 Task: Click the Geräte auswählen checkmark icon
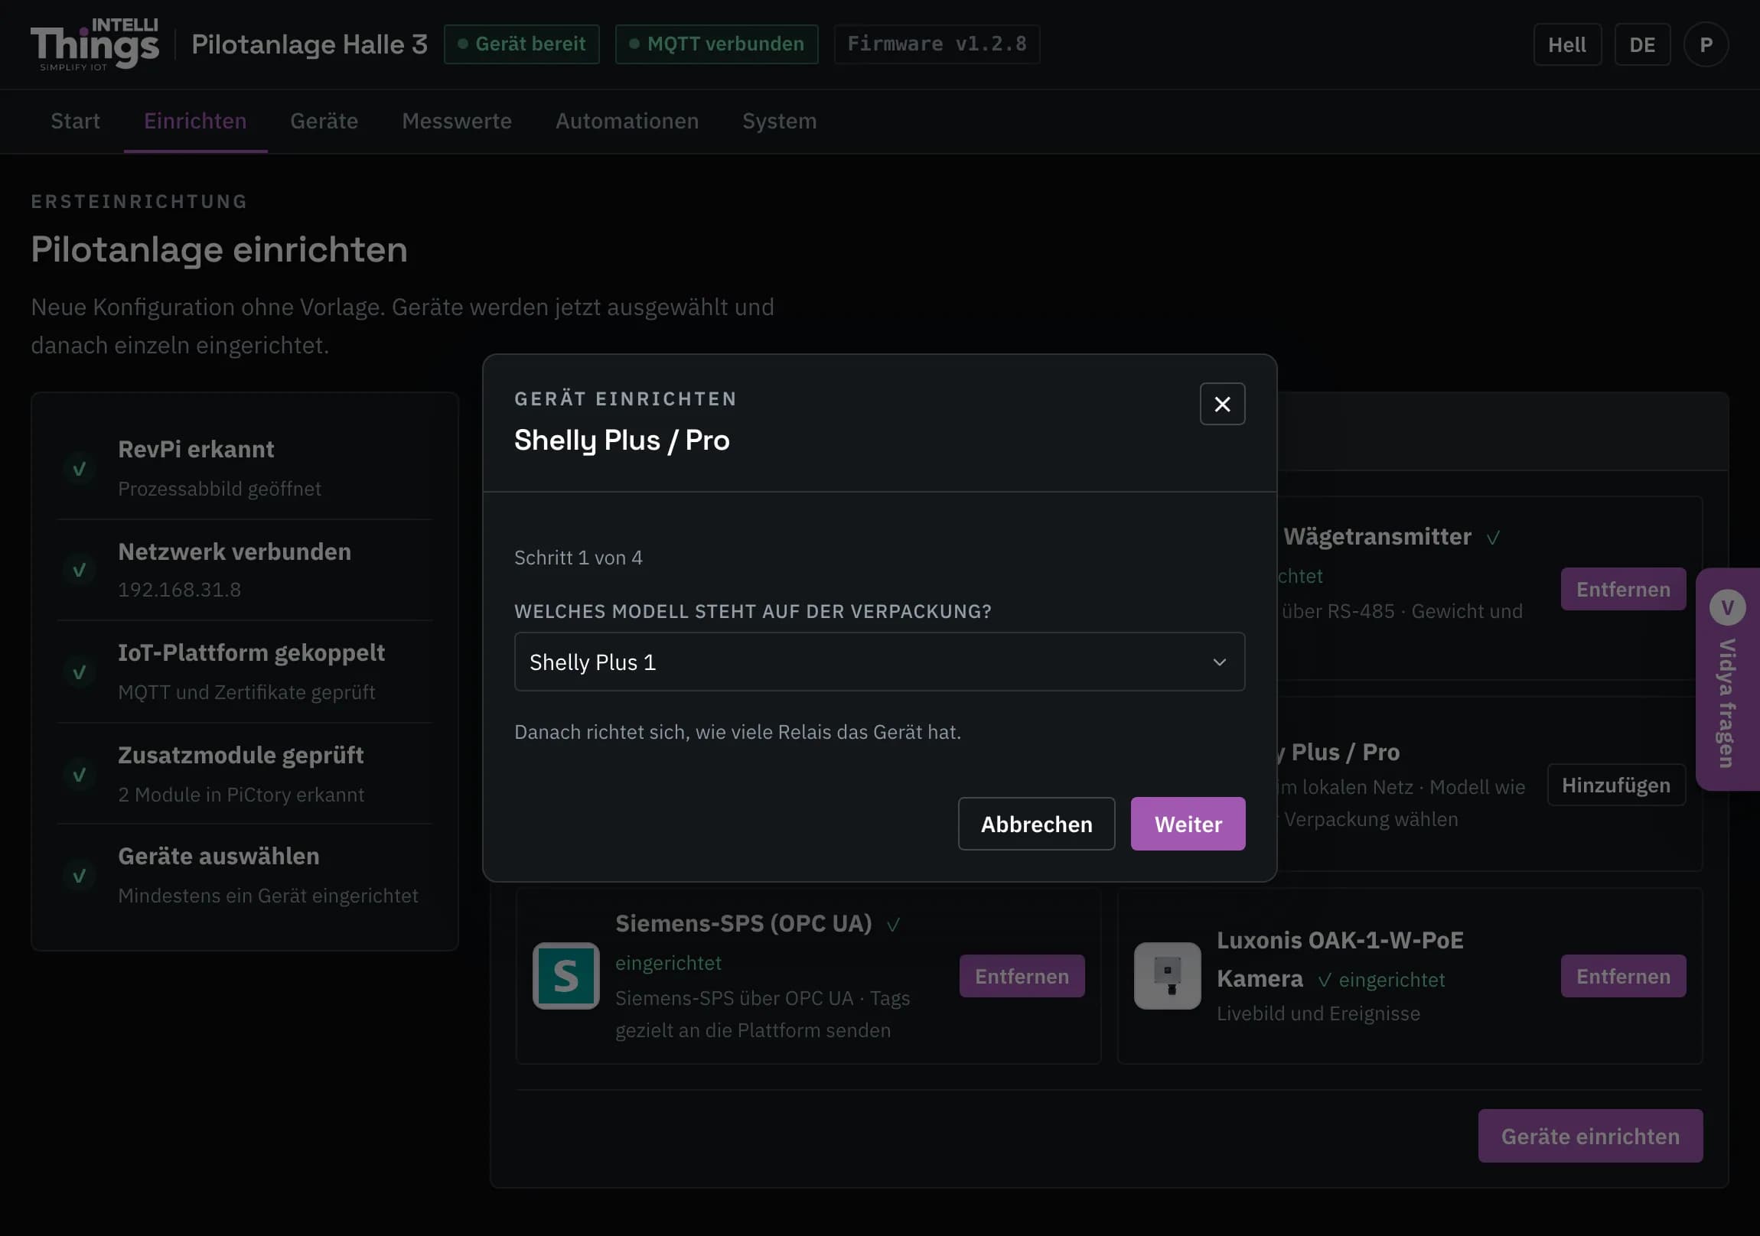coord(79,875)
